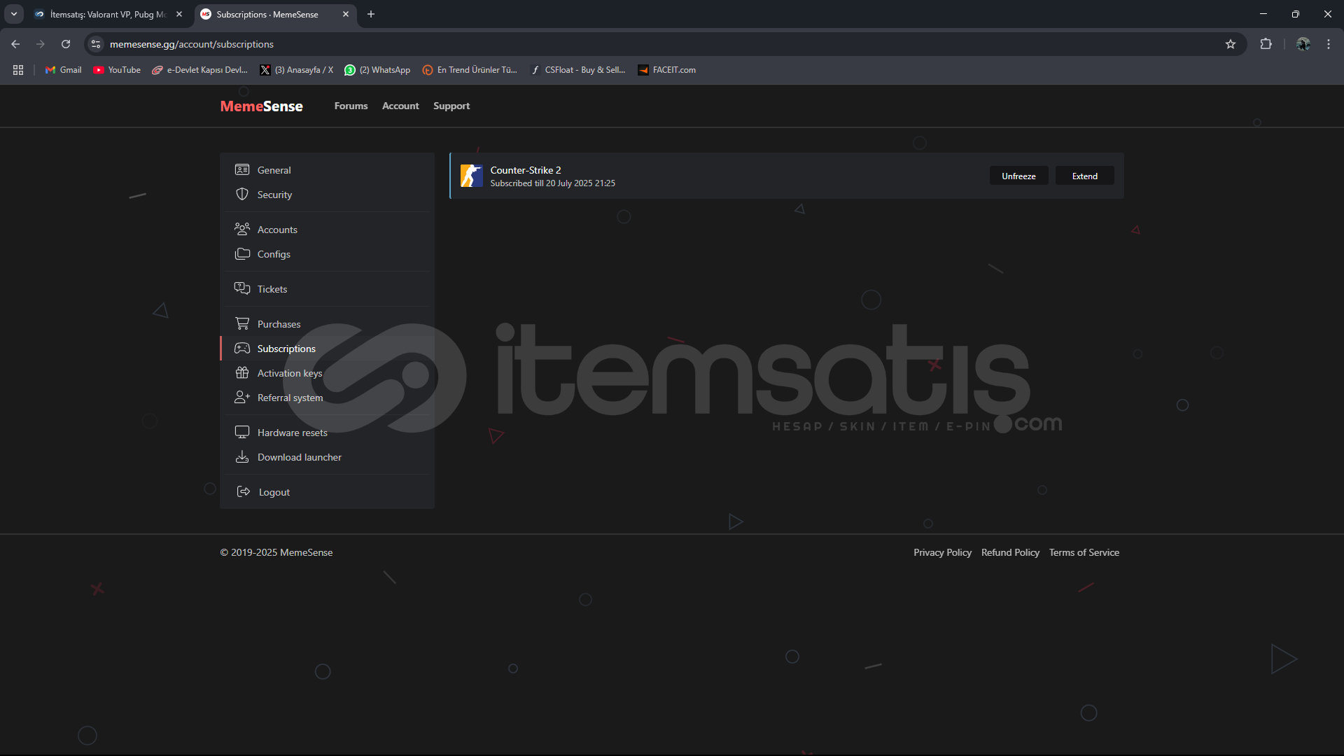Open the Terms of Service link
Viewport: 1344px width, 756px height.
click(1084, 552)
